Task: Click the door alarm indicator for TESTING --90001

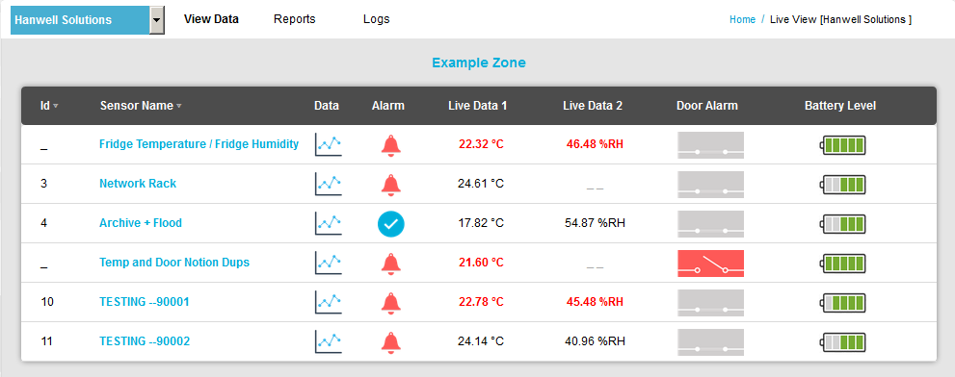Action: pos(711,303)
